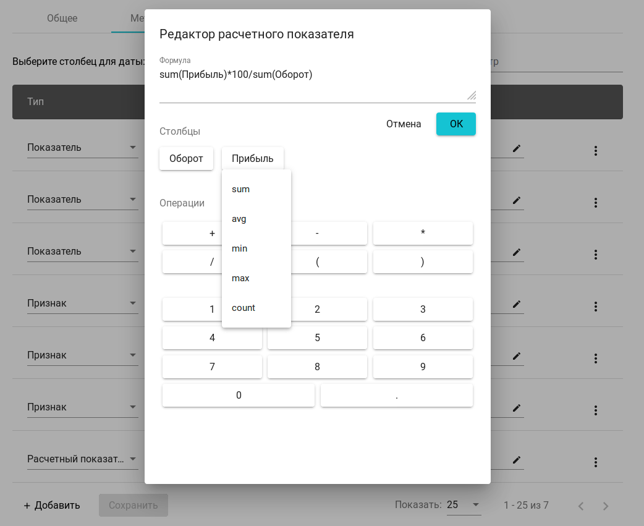644x526 pixels.
Task: Open three-dot menu in the fourth row
Action: pyautogui.click(x=596, y=307)
